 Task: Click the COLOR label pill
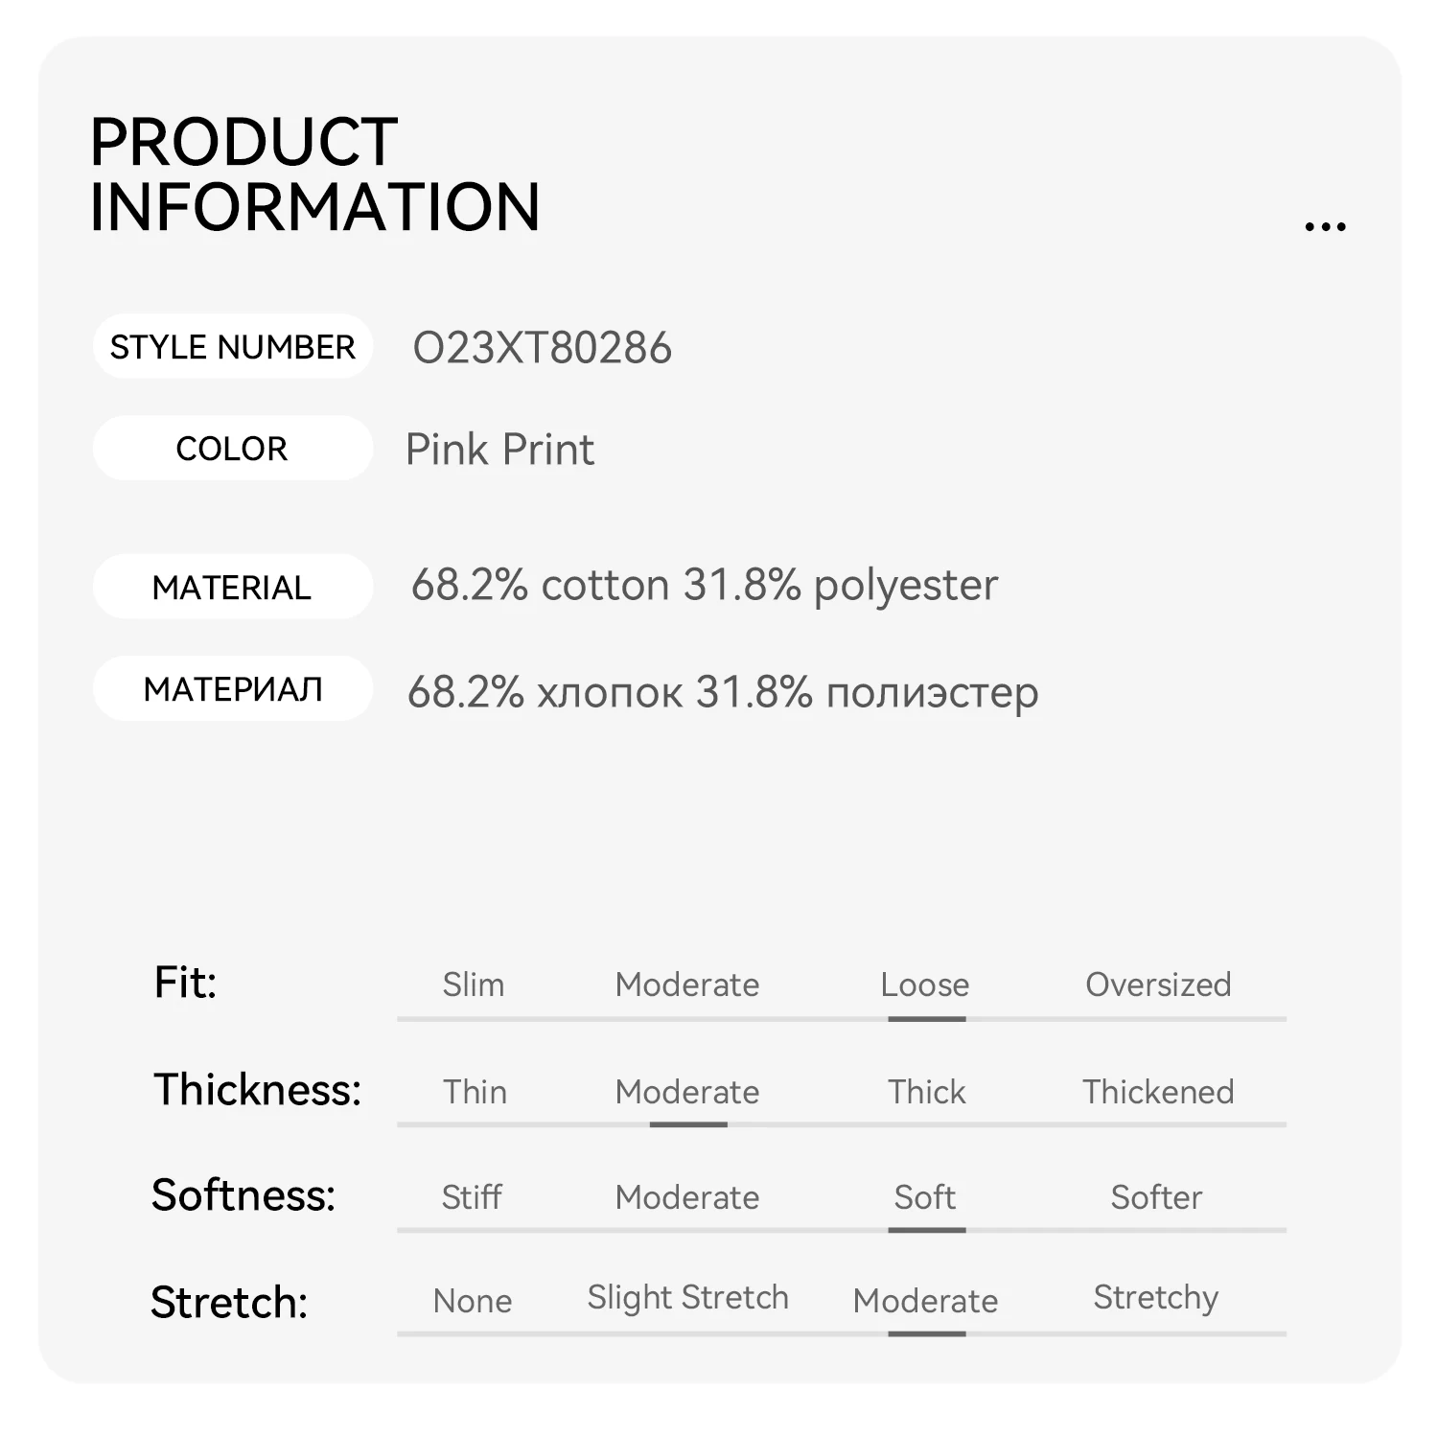pos(232,449)
